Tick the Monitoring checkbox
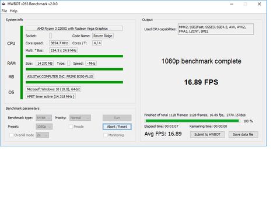Screen dimensions: 280x210 click(106, 135)
